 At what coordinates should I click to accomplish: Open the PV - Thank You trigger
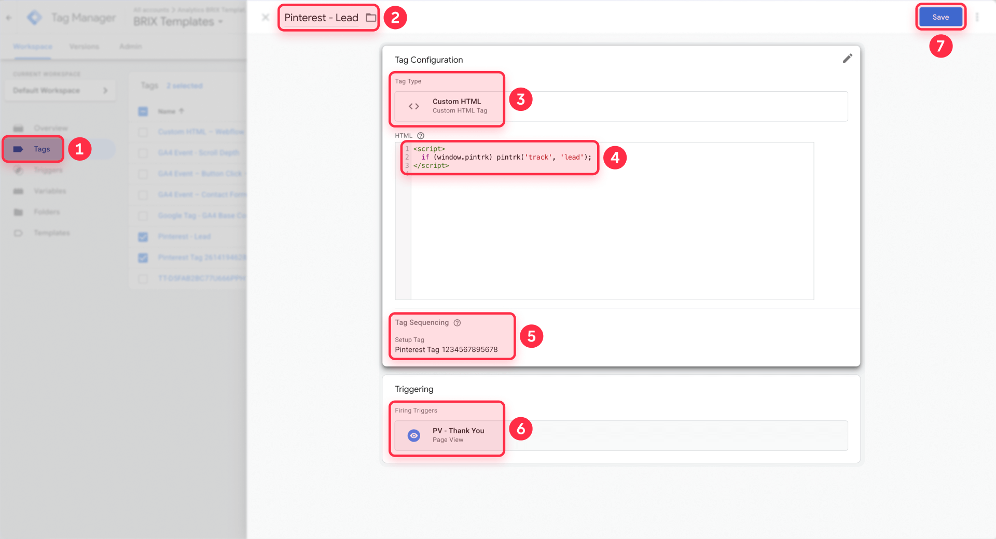(621, 435)
